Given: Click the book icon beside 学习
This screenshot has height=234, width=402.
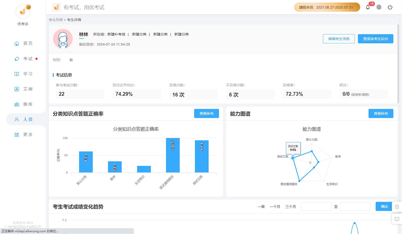Looking at the screenshot, I should point(17,74).
